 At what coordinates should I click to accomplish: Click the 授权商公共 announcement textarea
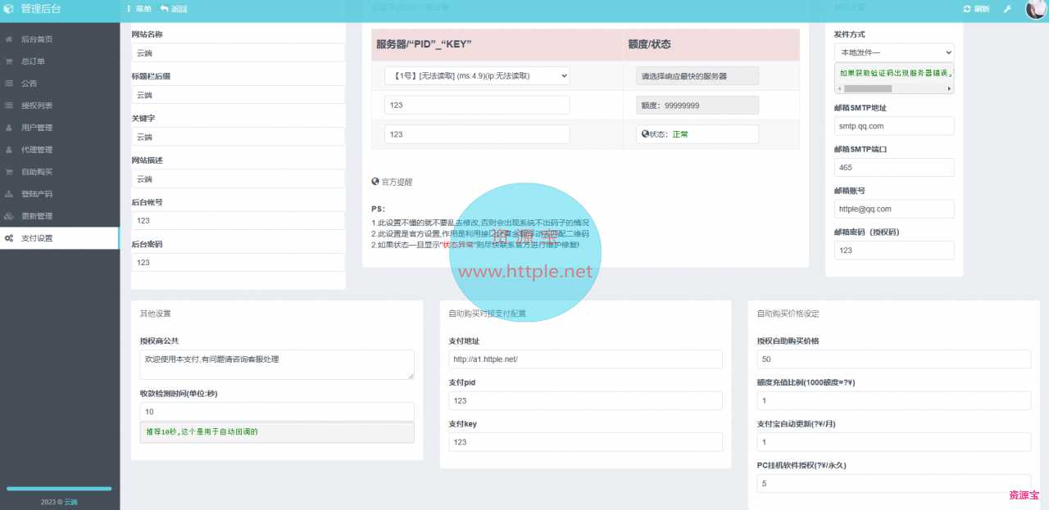(x=277, y=364)
